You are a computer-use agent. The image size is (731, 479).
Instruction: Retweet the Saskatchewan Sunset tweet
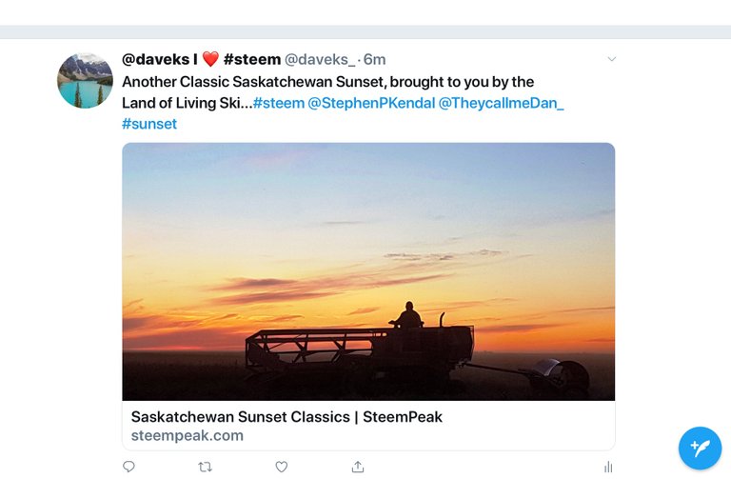[x=205, y=467]
